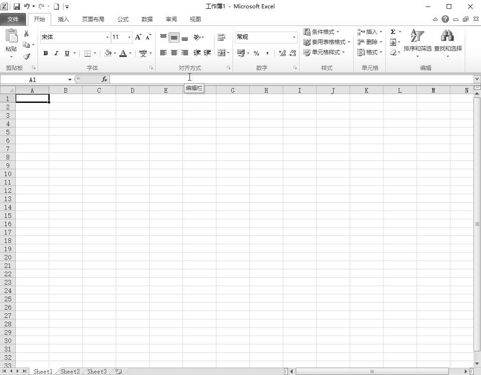Image resolution: width=481 pixels, height=375 pixels.
Task: Toggle align text left
Action: (x=163, y=53)
